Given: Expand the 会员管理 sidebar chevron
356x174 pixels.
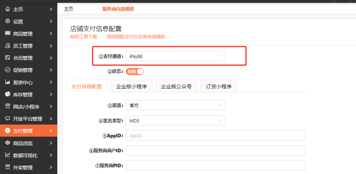Looking at the screenshot, I should click(x=51, y=58).
